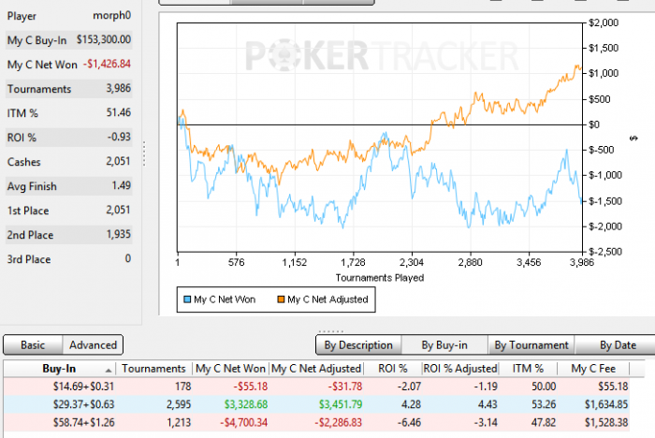Click the My C Net Won legend label
This screenshot has width=655, height=438.
225,299
